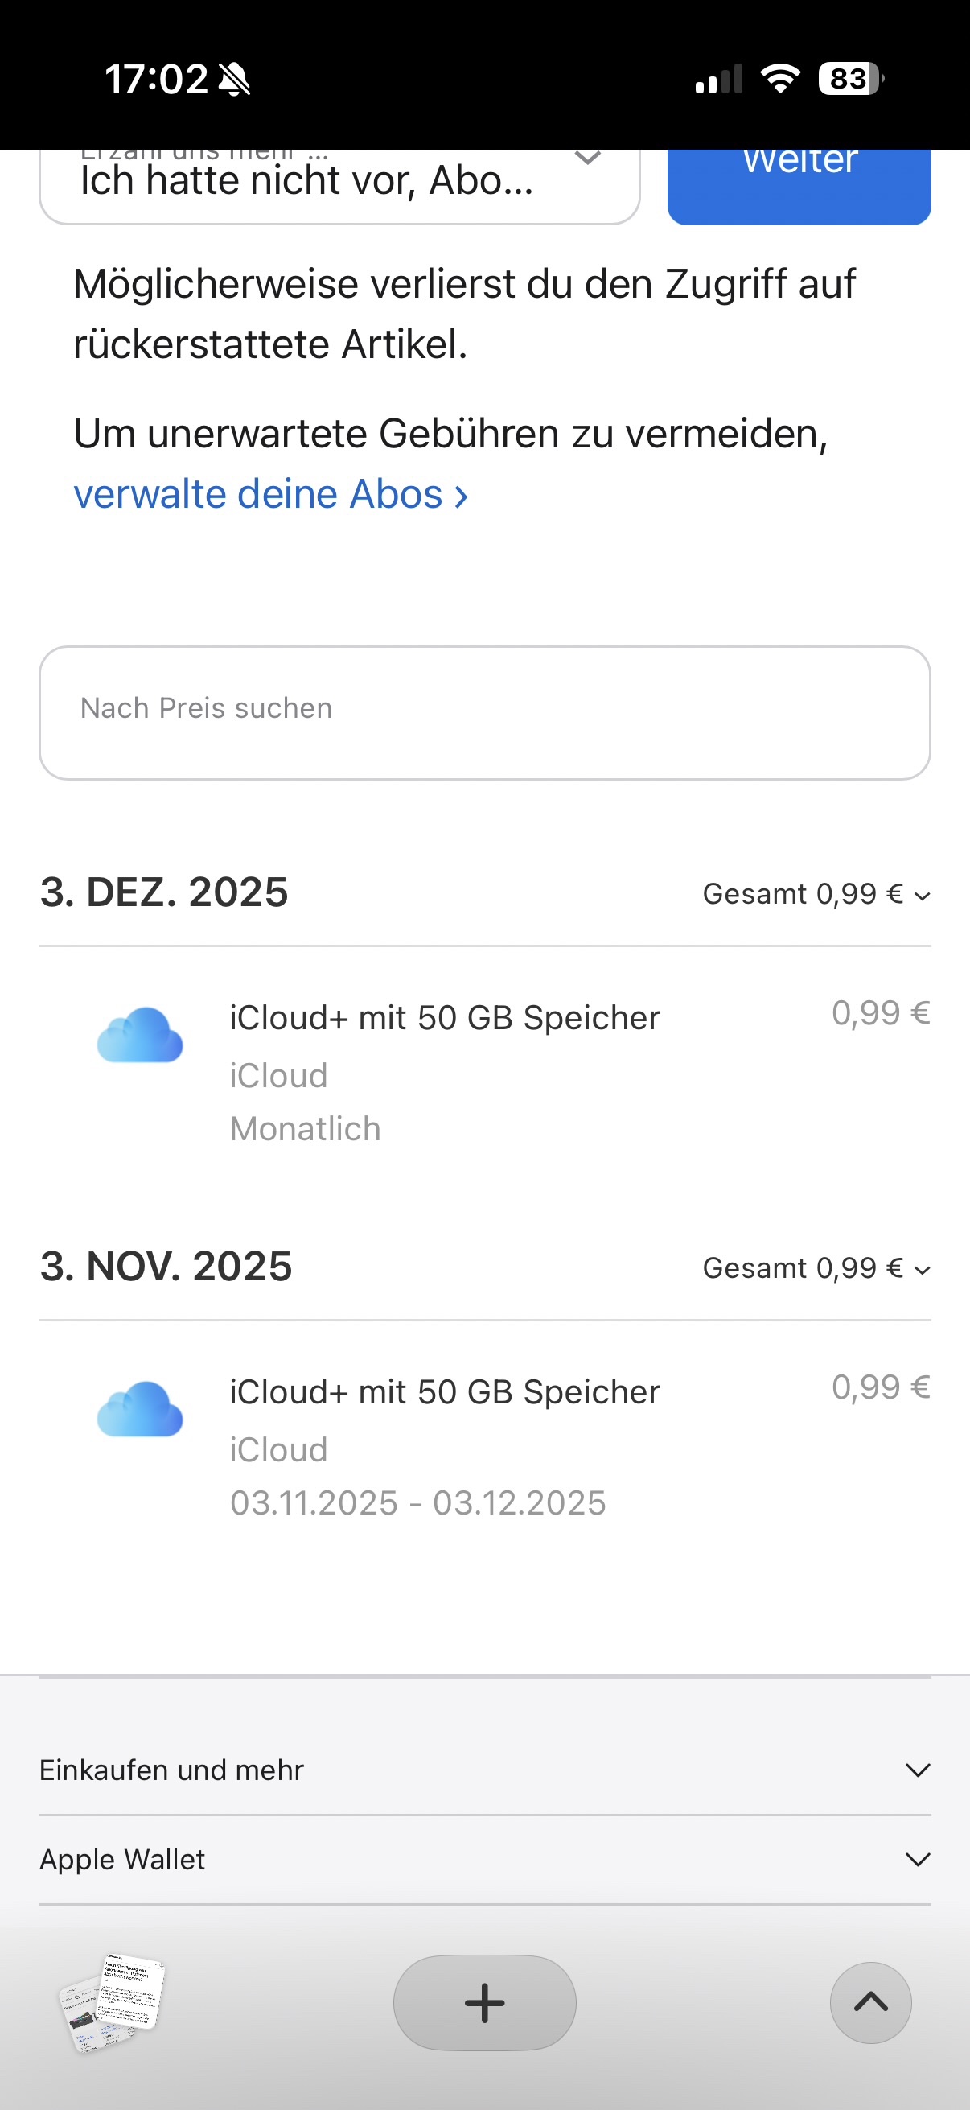Screen dimensions: 970x2110
Task: Tap the 17:02 clock in status bar
Action: tap(156, 80)
